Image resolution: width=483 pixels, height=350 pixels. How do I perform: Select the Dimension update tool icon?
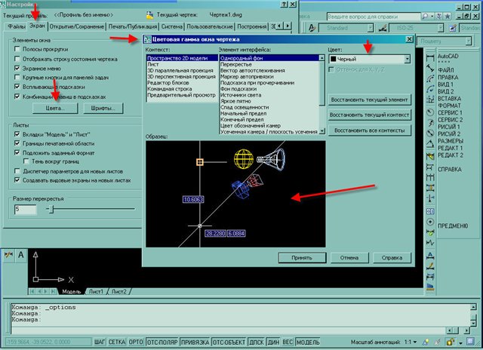click(430, 277)
